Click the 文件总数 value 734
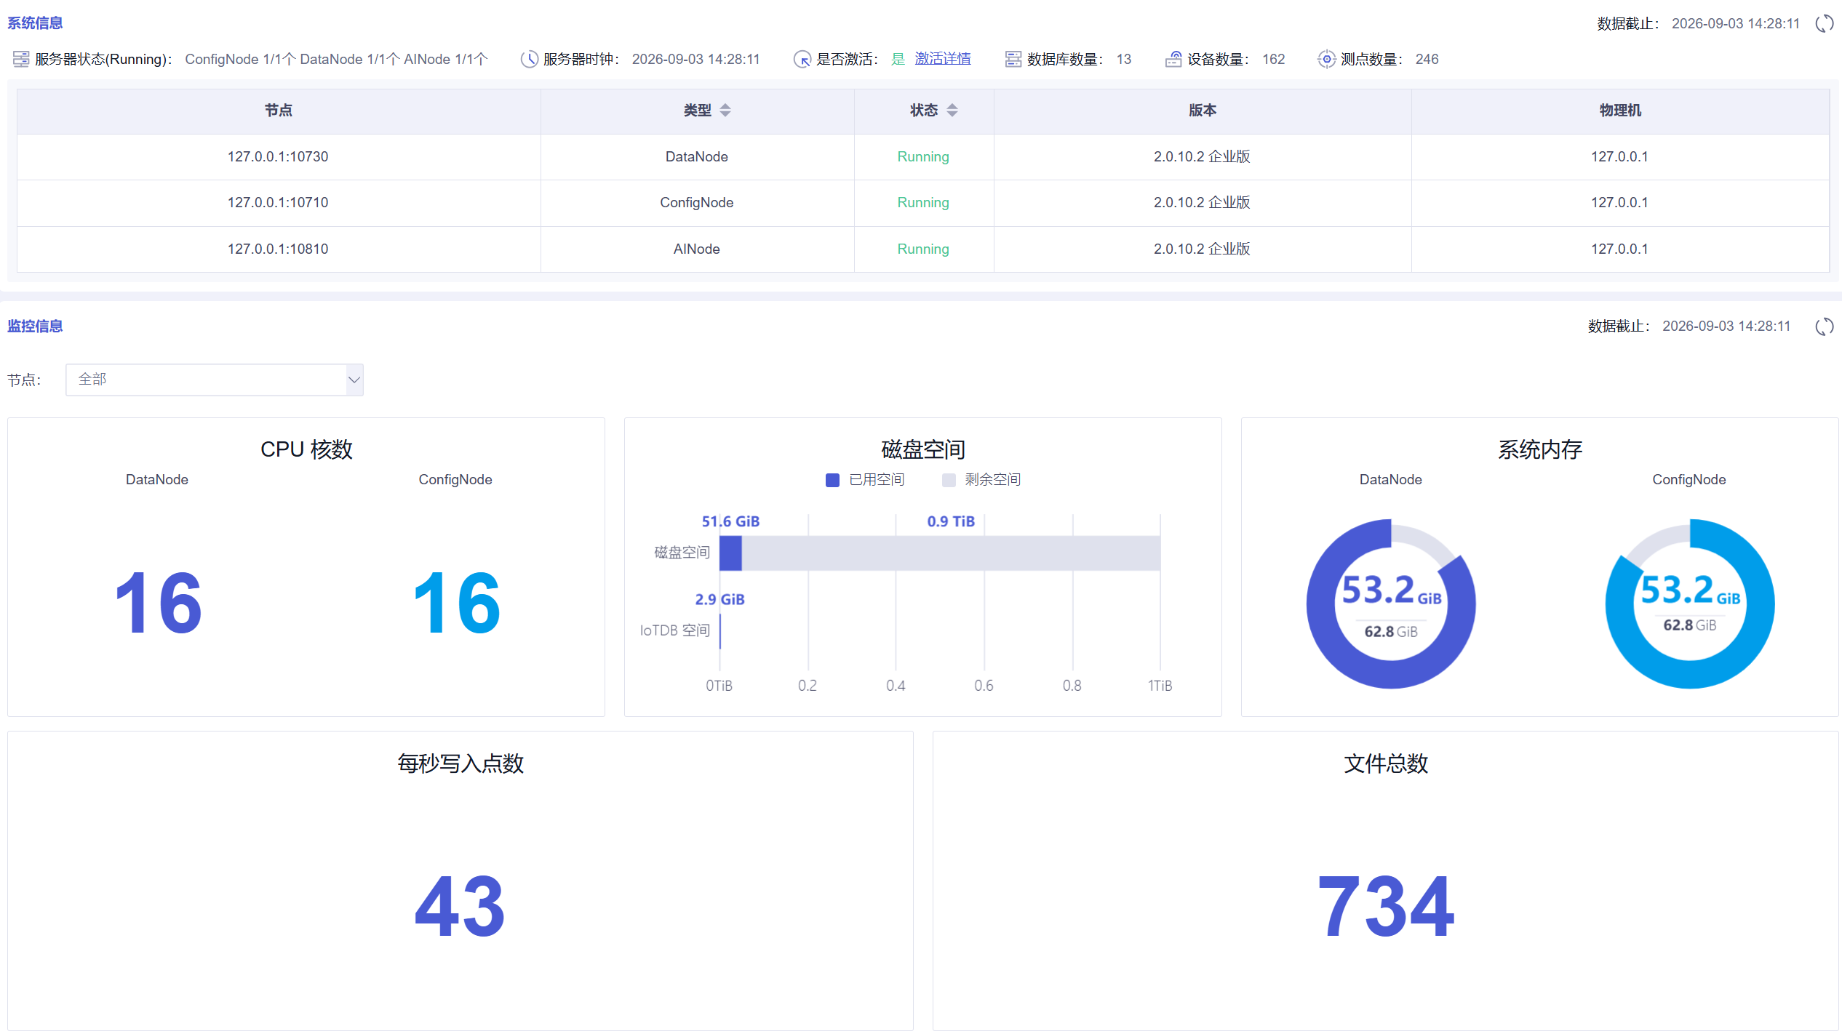 pos(1386,907)
